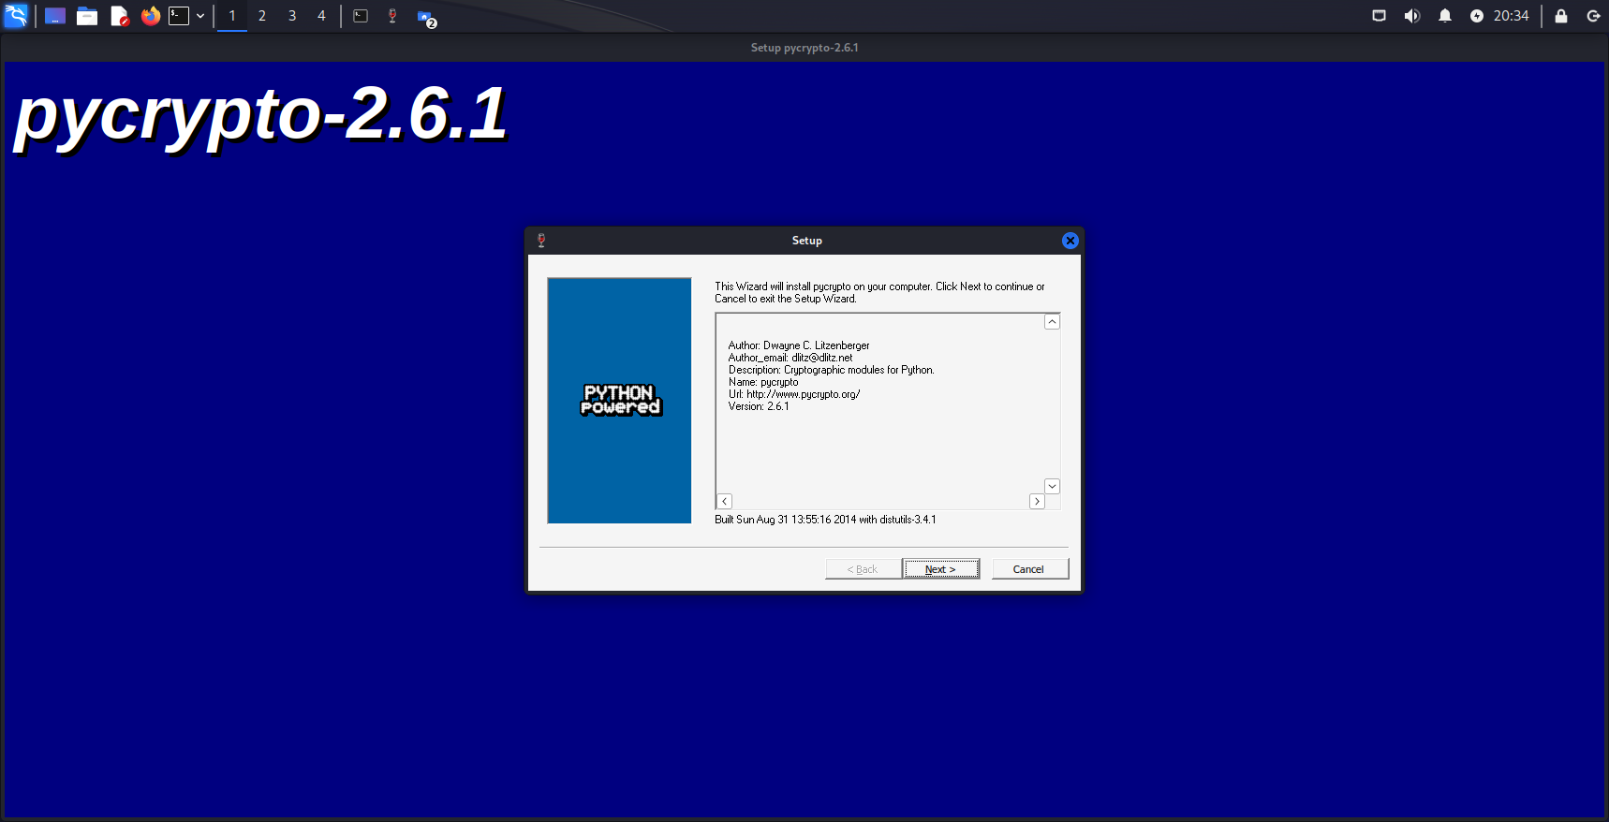Click the Url http://www.pycrypto.org/ line
1609x822 pixels.
pos(794,394)
